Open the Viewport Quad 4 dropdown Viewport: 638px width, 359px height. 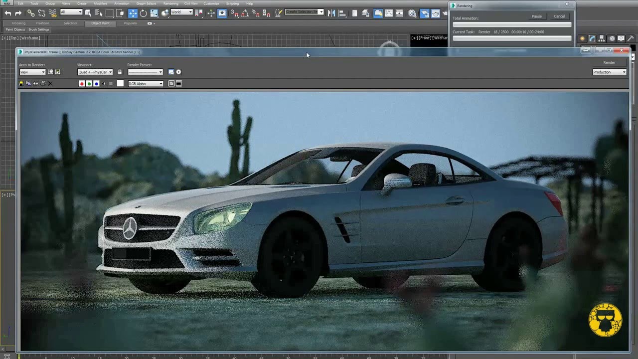pos(95,72)
